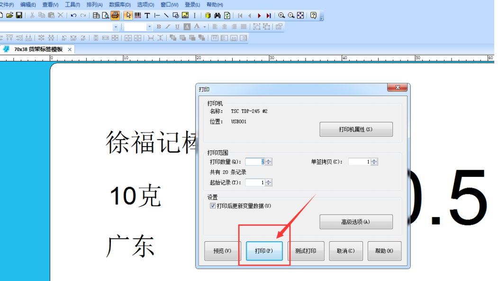Toggle the update-variable-data-after-print checkbox

[x=213, y=206]
